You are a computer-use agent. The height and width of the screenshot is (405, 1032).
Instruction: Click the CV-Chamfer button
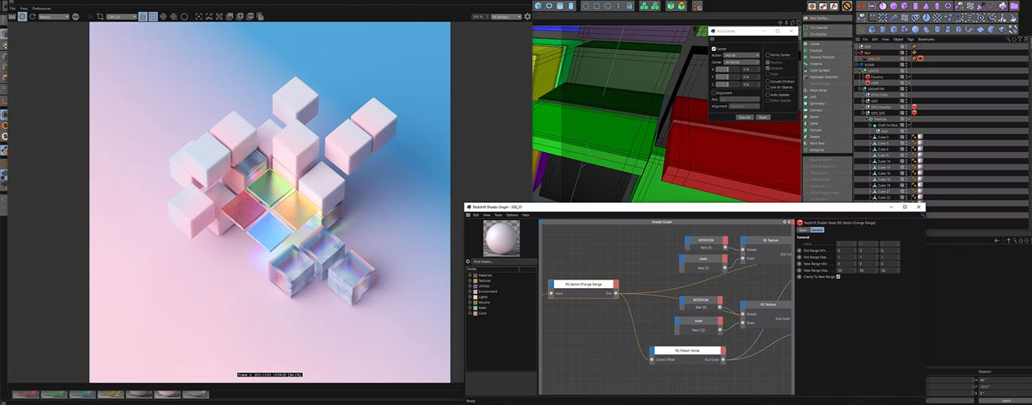827,28
